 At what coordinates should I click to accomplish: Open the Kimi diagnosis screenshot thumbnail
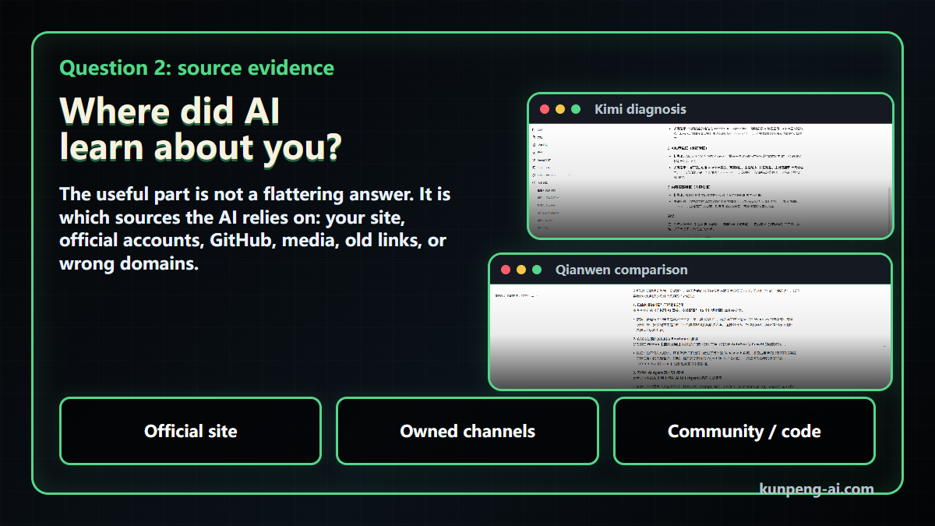[710, 181]
